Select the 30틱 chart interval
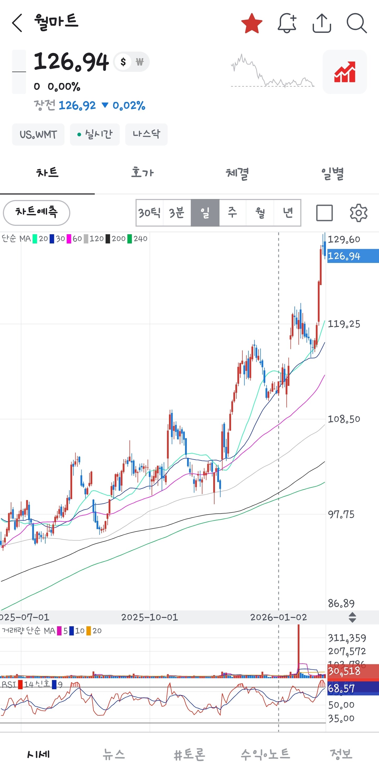Screen dimensions: 379x778 pos(150,213)
